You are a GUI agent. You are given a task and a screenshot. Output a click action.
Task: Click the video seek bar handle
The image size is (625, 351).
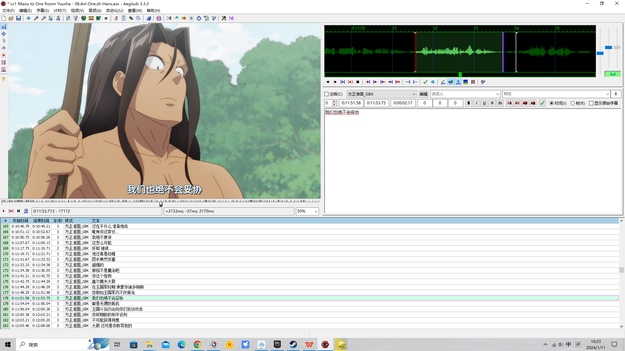pos(161,204)
